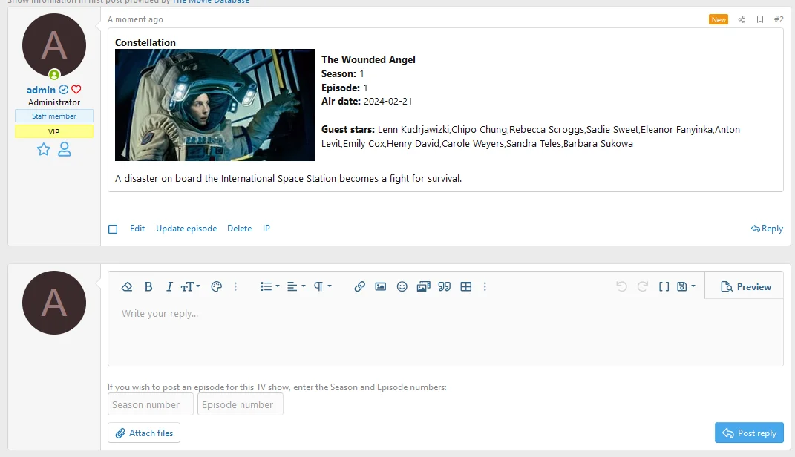
Task: Insert a table in reply
Action: click(466, 287)
